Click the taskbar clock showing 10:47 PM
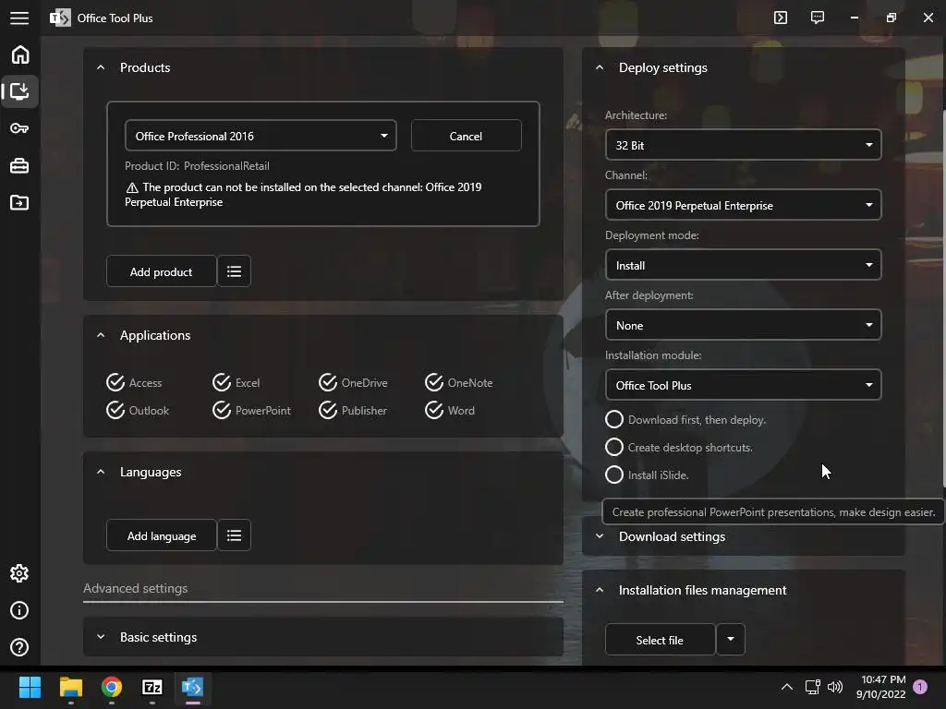Screen dimensions: 946x709 click(880, 687)
